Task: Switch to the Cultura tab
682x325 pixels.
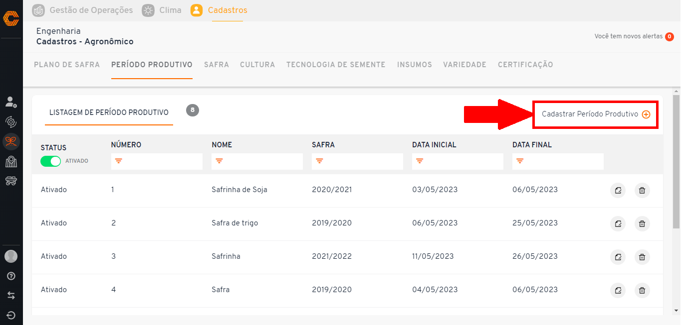Action: 257,65
